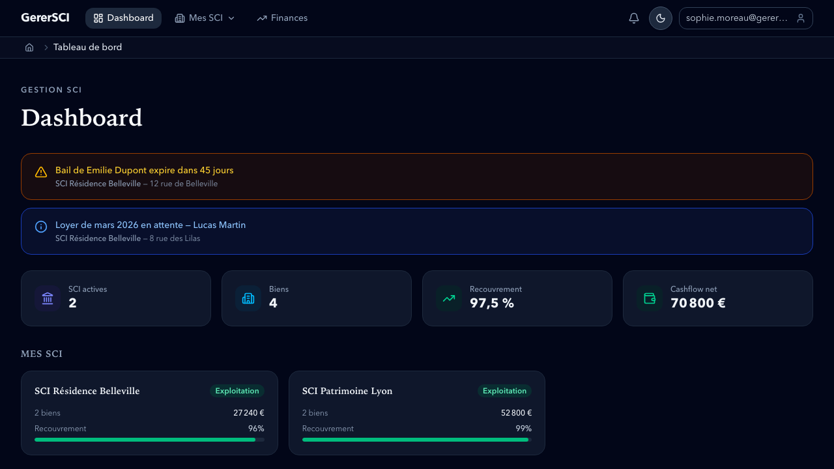Click the Exploitation badge on Patrimoine Lyon
The width and height of the screenshot is (834, 469).
point(504,391)
